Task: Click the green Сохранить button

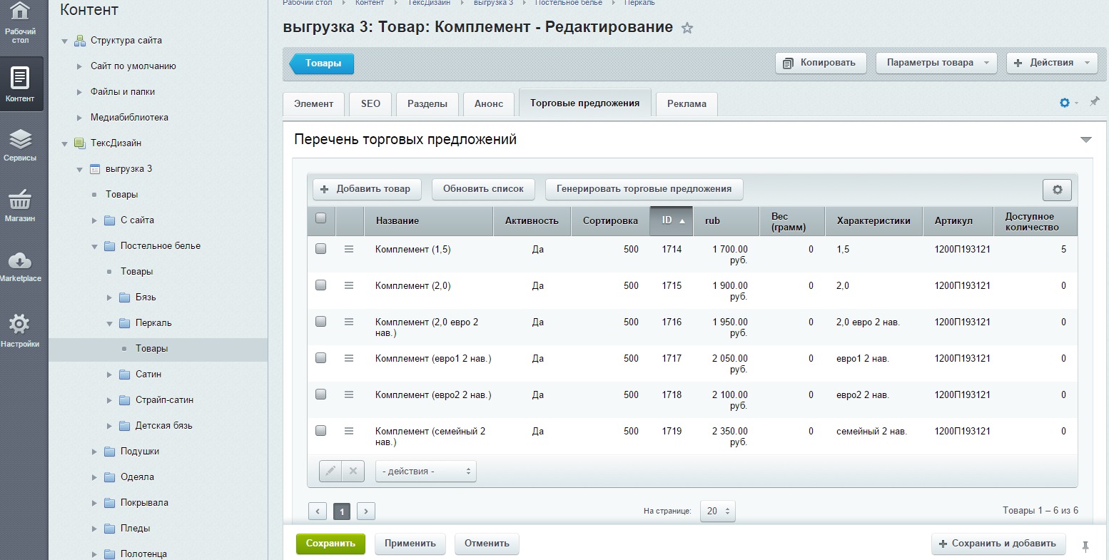Action: click(330, 544)
